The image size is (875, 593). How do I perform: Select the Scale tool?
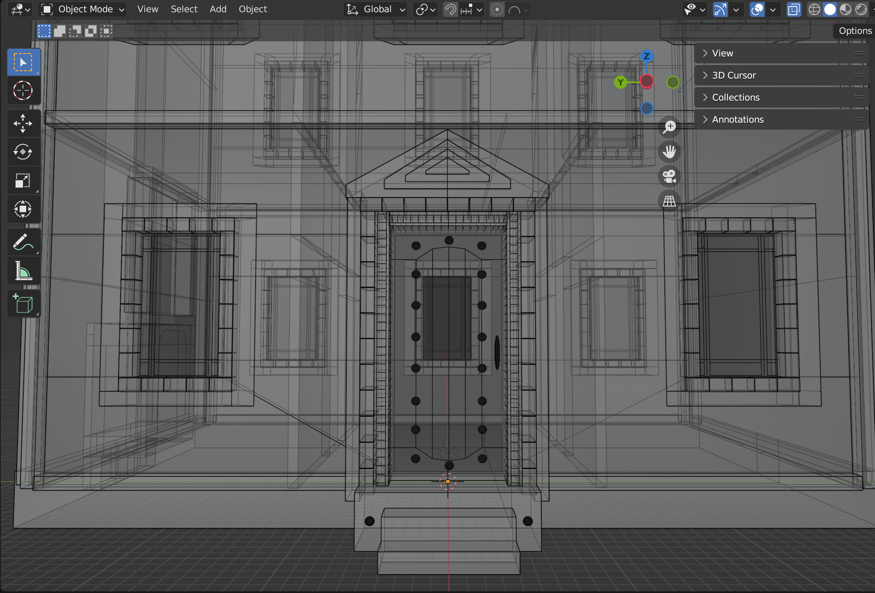pos(23,181)
